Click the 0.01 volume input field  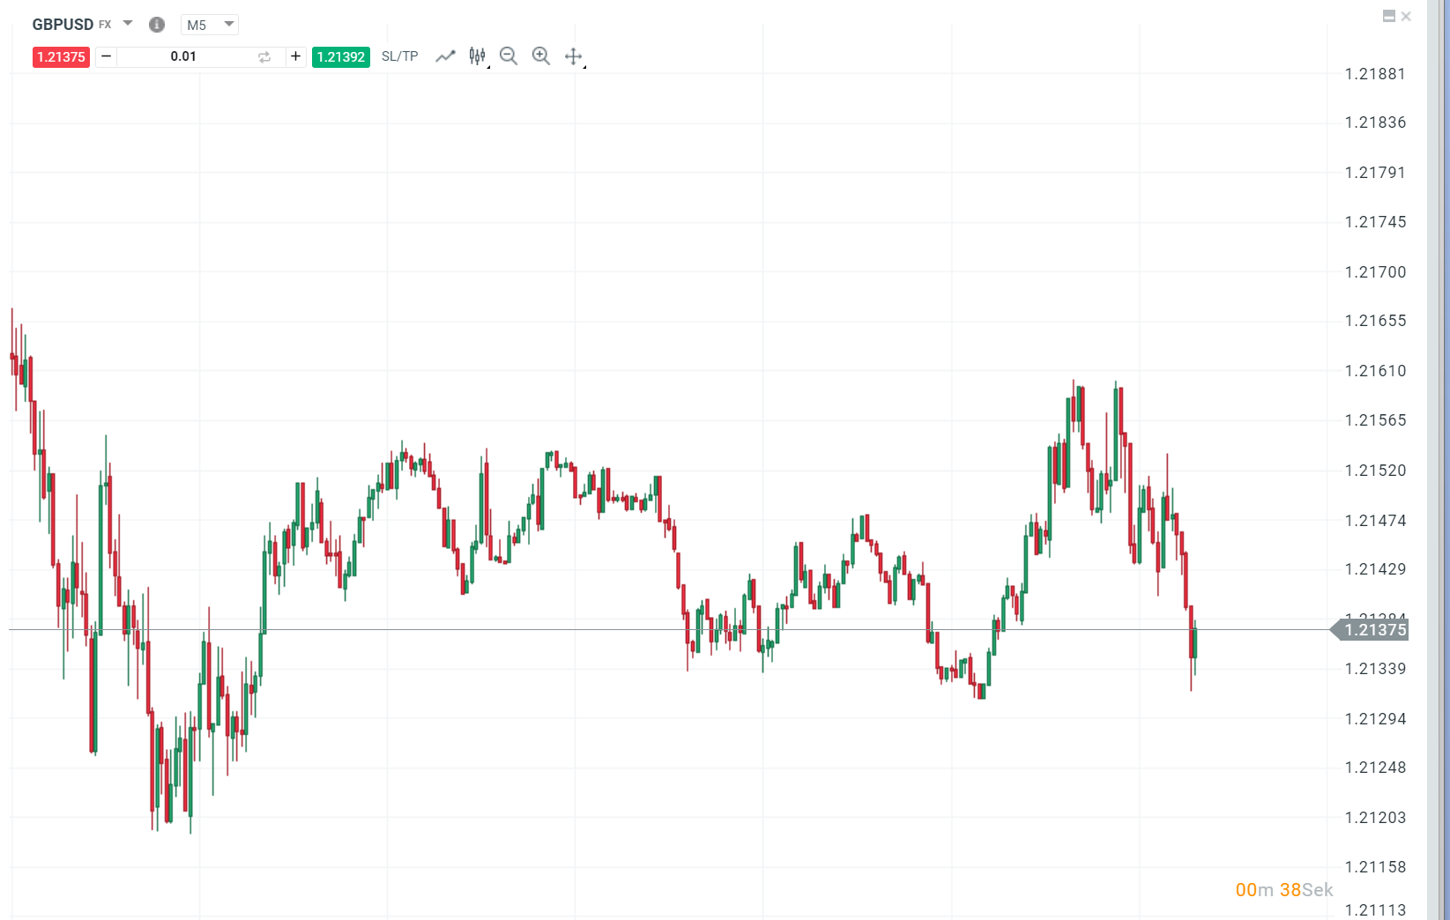(x=185, y=56)
